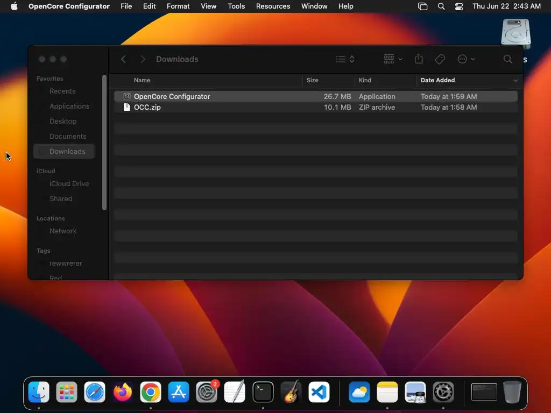Click the menu bar clock Thu Jun 22
Screen dimensions: 551x413
click(x=506, y=6)
